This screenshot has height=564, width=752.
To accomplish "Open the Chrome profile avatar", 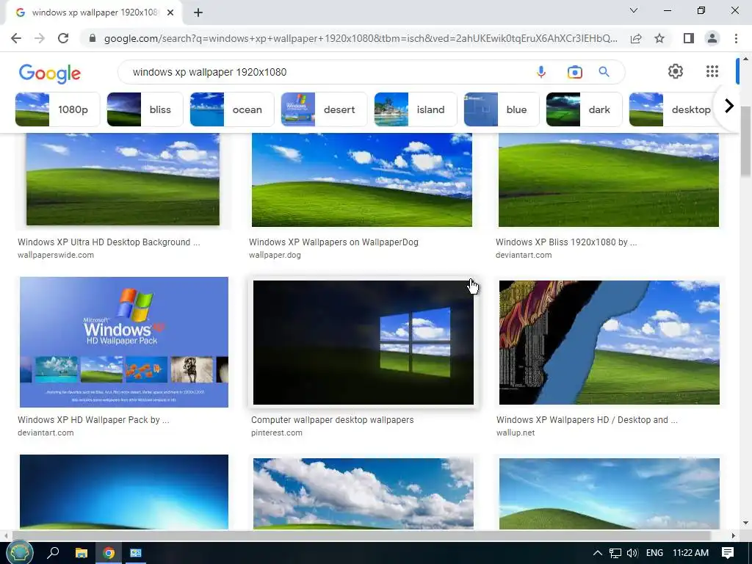I will coord(712,38).
